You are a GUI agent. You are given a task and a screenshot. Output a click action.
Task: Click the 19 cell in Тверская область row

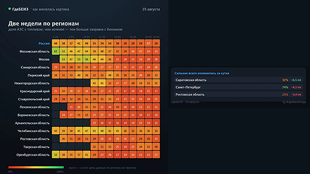pos(125,147)
